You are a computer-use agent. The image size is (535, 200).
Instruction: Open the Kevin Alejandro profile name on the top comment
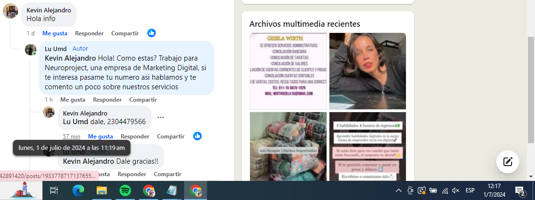point(49,11)
